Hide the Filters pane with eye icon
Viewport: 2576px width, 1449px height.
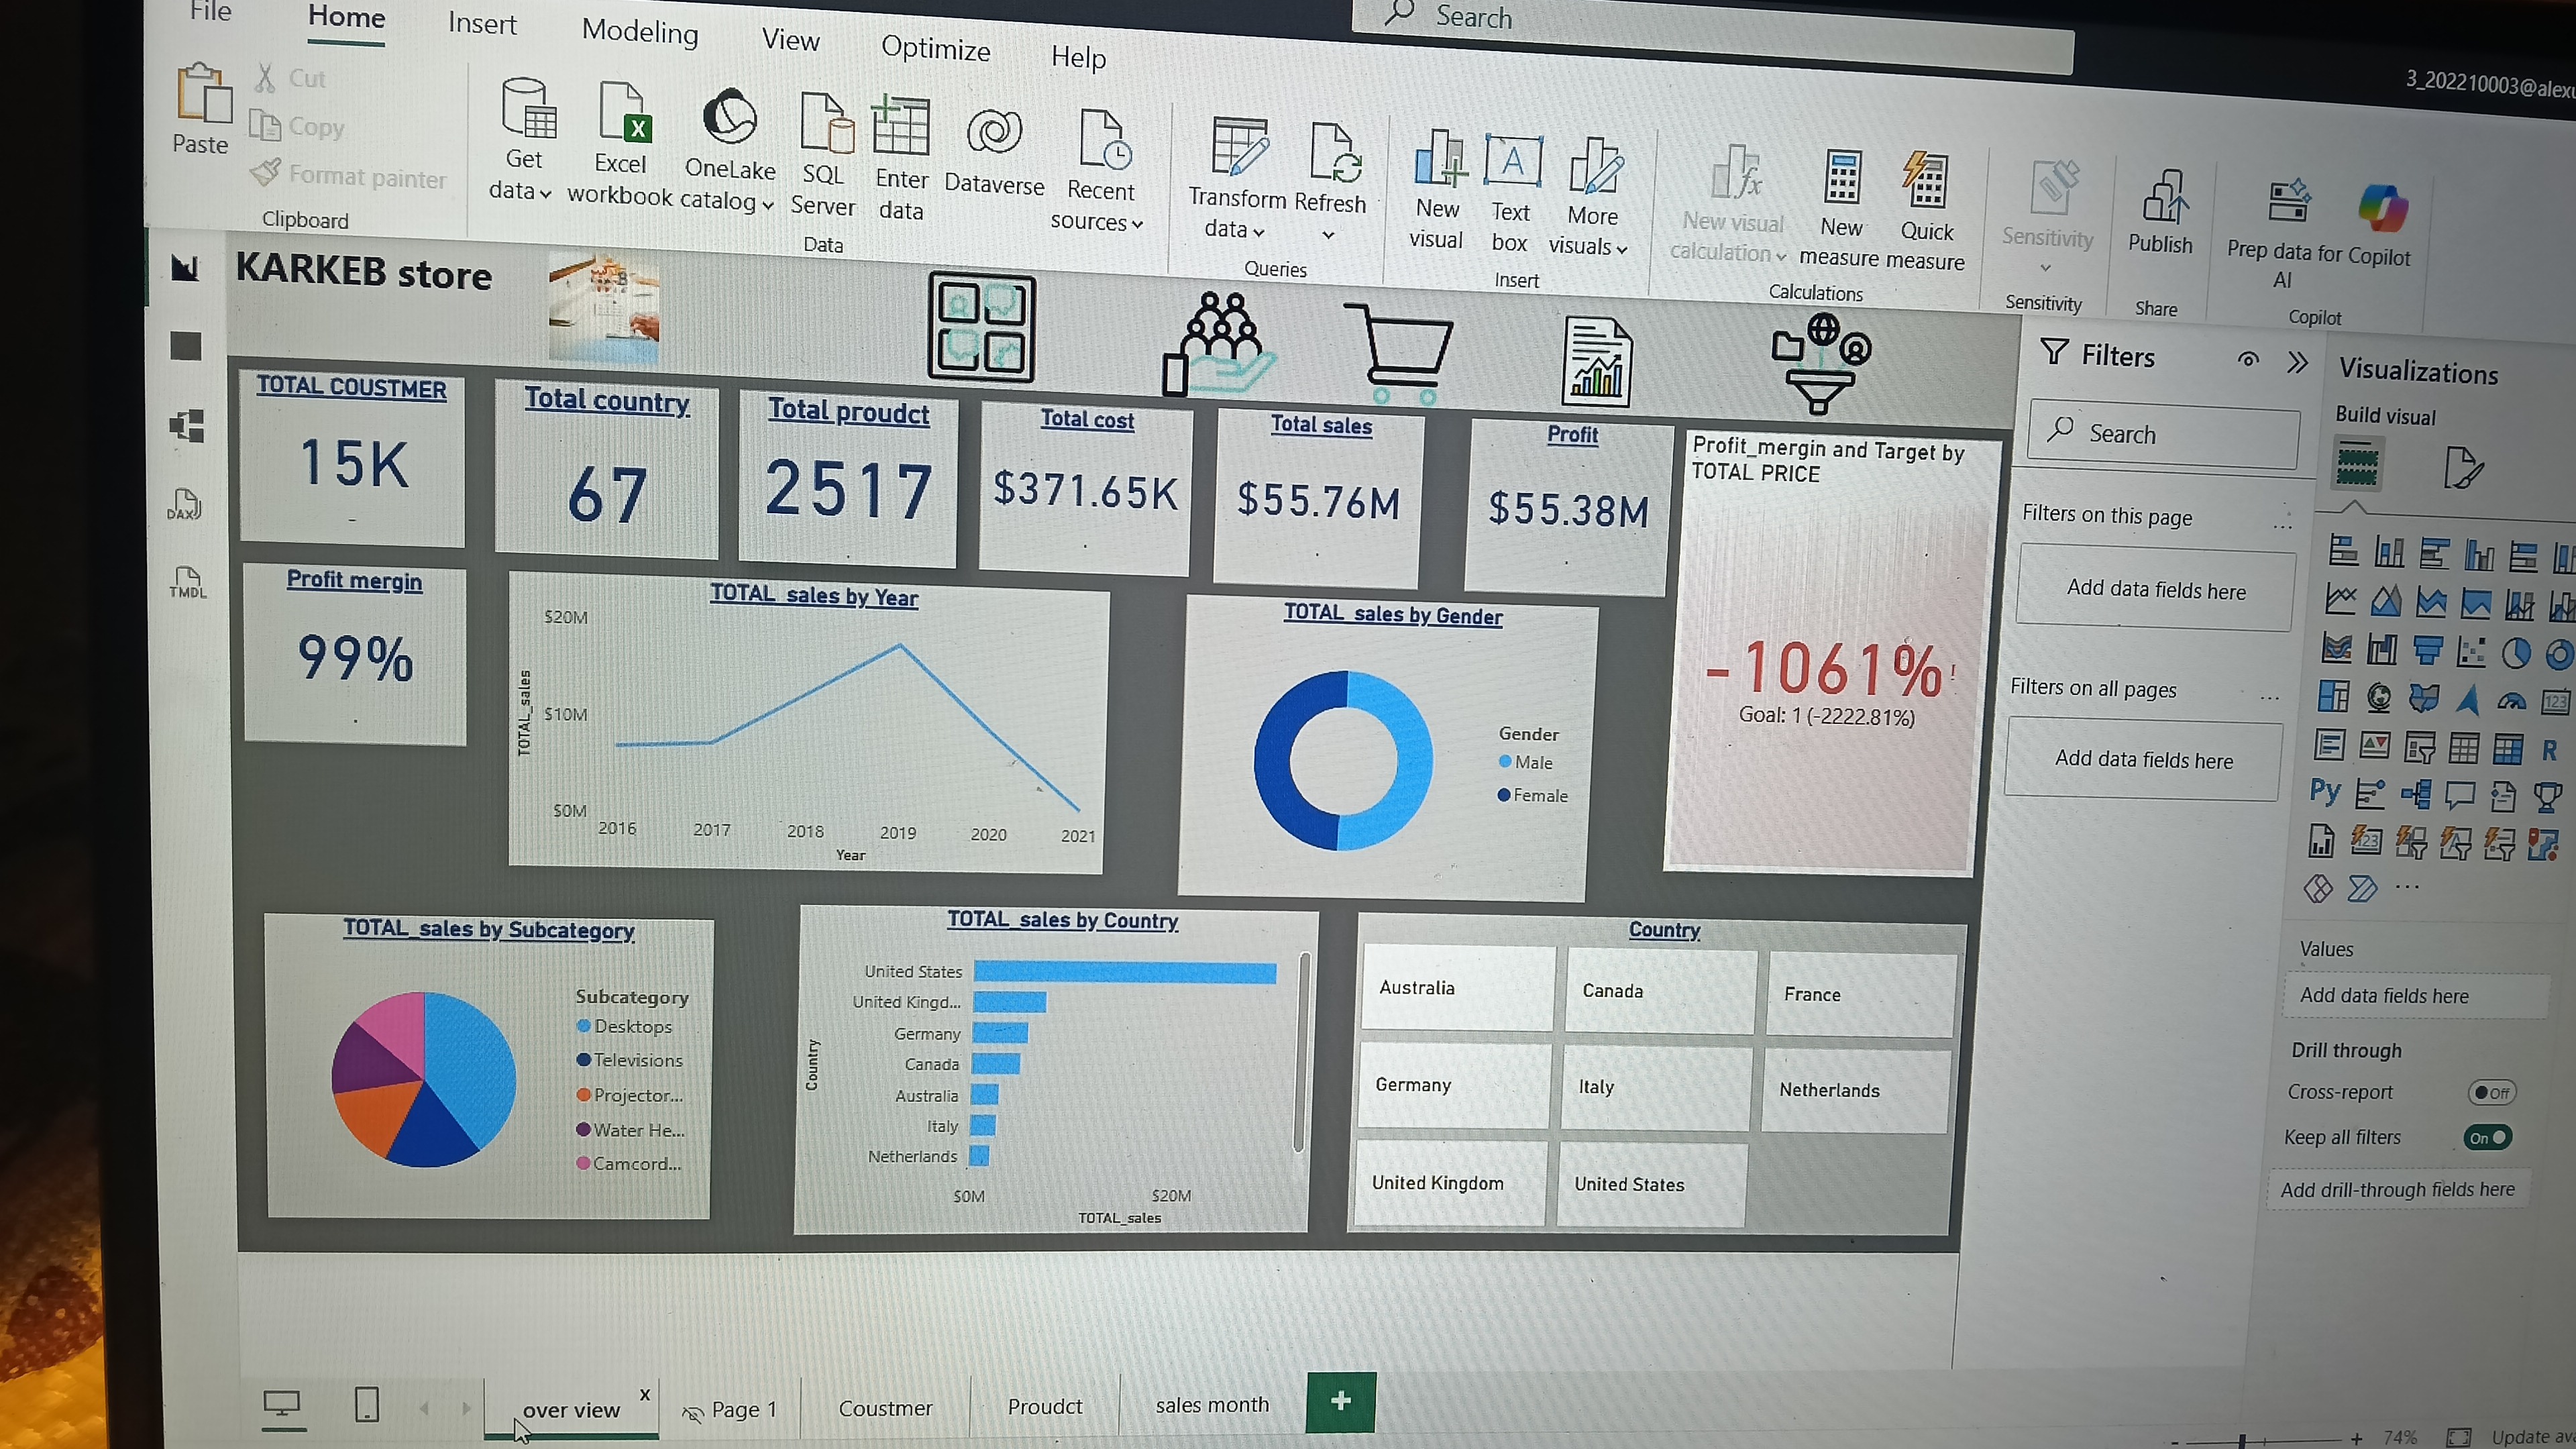(2249, 359)
